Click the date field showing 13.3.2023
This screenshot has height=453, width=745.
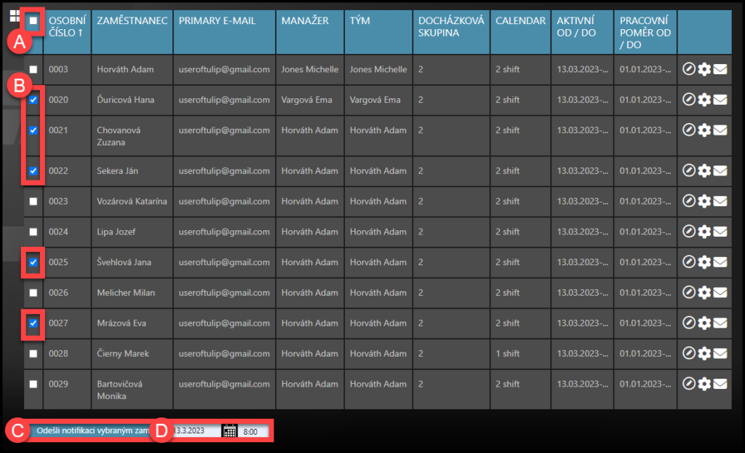click(195, 431)
